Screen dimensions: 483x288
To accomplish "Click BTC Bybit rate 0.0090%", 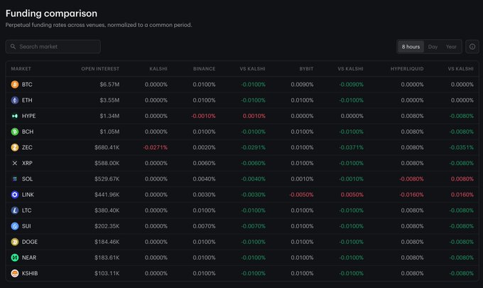I will tap(302, 85).
